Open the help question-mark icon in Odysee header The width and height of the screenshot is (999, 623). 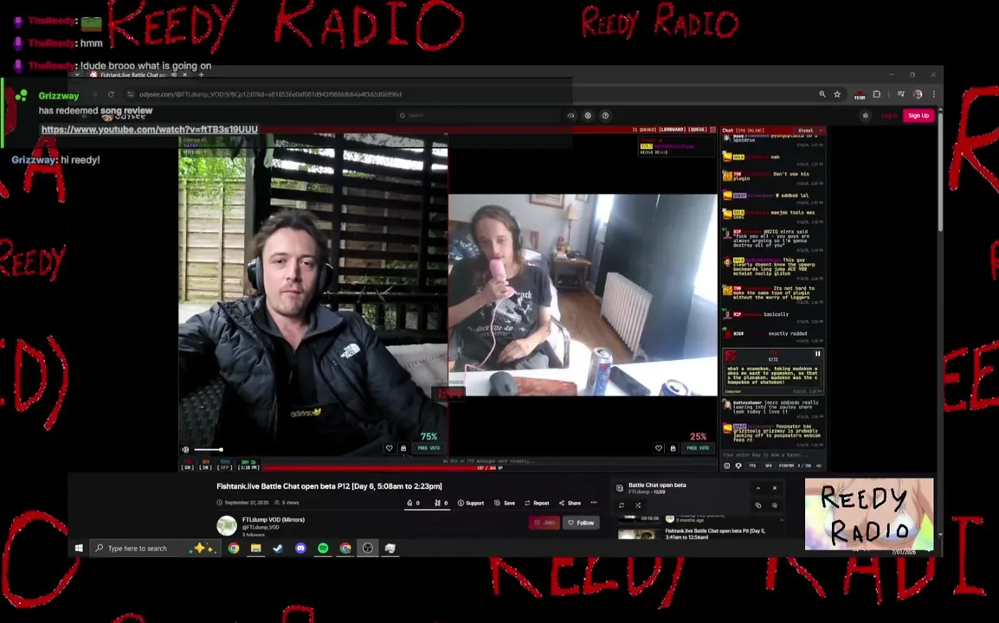(x=605, y=115)
